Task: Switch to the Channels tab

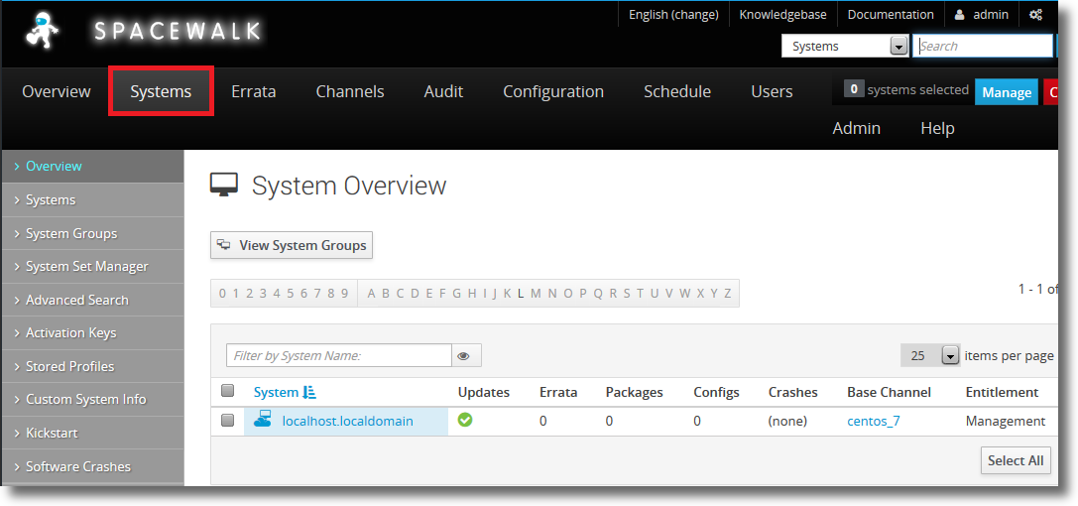Action: [x=350, y=91]
